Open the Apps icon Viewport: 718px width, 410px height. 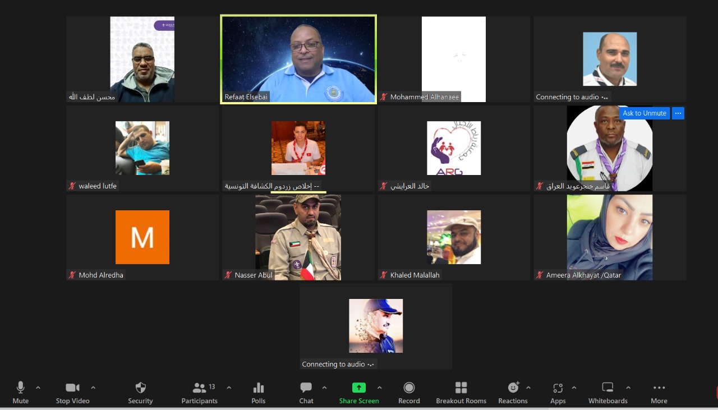(x=558, y=388)
